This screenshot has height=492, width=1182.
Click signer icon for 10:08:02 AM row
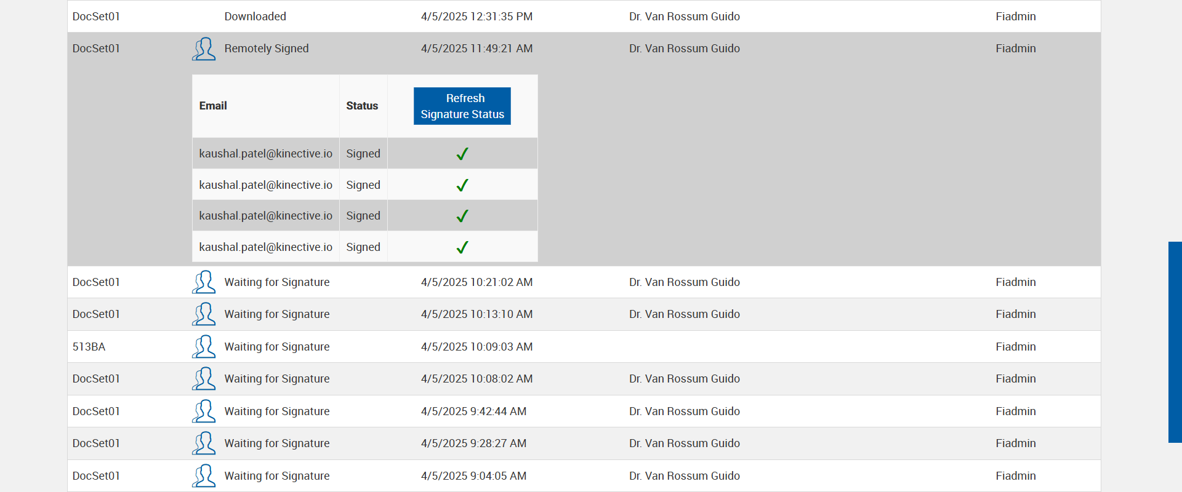[x=204, y=379]
